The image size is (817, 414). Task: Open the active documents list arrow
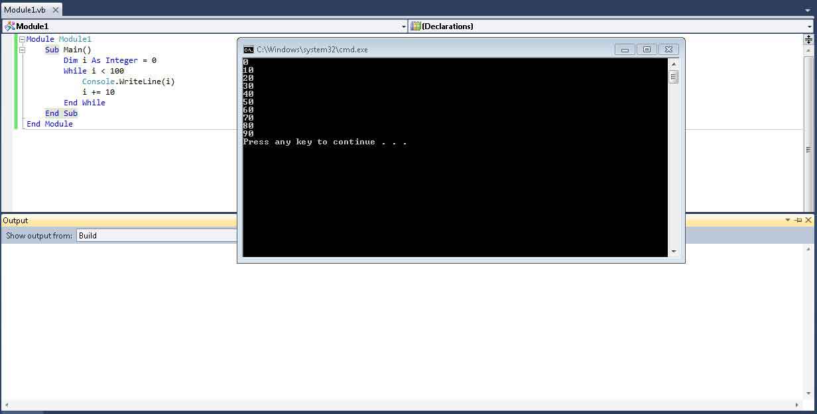[810, 11]
